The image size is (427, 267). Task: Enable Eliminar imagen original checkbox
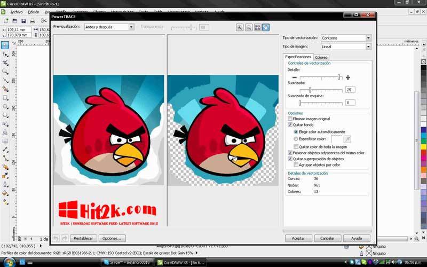click(290, 119)
